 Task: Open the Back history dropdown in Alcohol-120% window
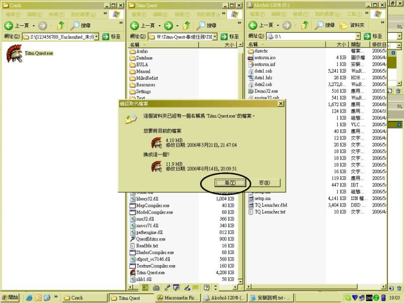coord(278,25)
